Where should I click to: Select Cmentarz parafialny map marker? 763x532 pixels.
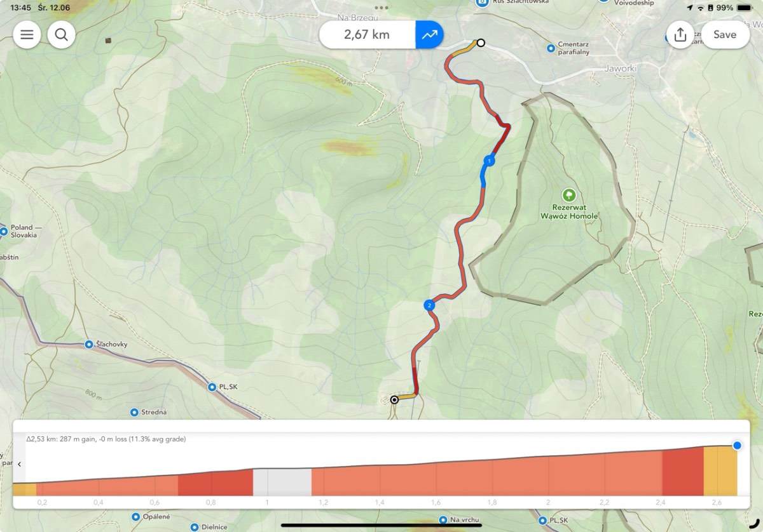point(551,48)
